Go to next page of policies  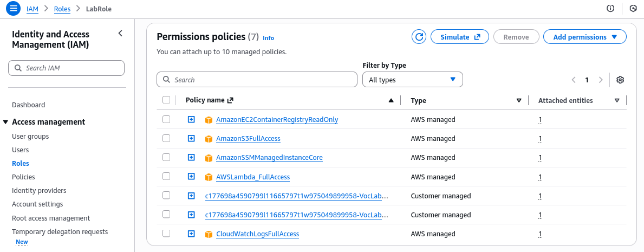click(601, 80)
